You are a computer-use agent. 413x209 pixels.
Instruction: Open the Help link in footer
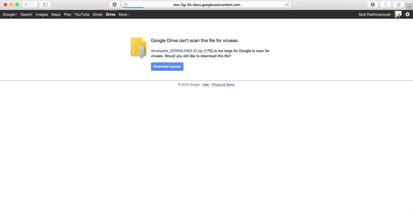206,85
